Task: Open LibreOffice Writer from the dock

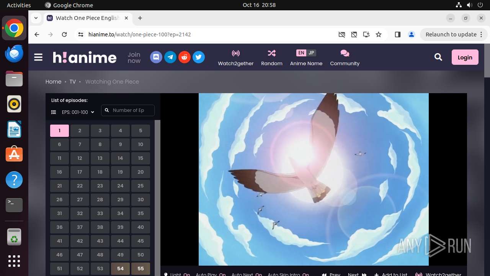Action: (x=14, y=129)
